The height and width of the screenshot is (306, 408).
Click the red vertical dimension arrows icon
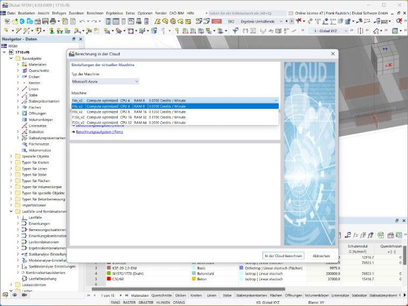coord(360,31)
